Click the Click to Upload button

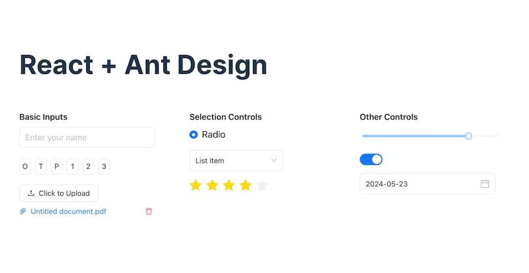pos(59,193)
